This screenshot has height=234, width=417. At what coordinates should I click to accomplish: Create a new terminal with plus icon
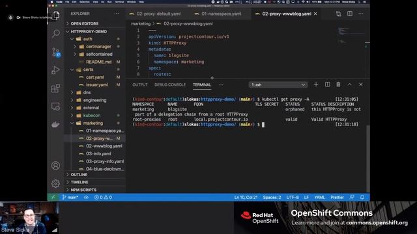click(x=316, y=84)
